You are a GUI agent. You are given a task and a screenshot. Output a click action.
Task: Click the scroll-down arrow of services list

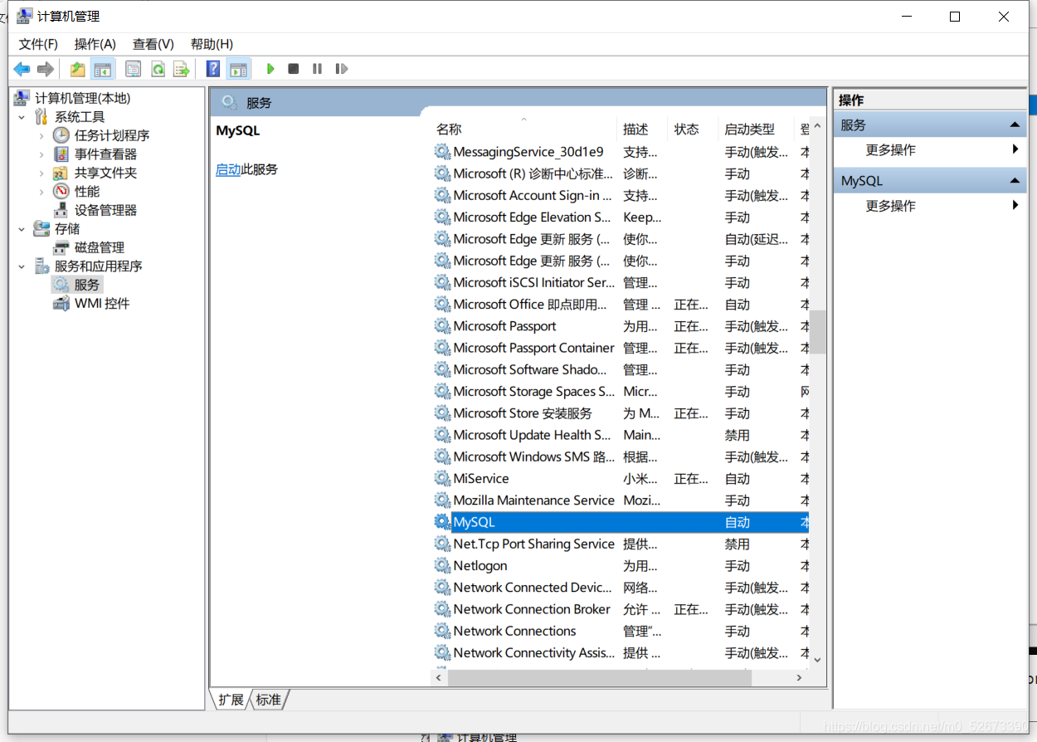click(x=818, y=660)
